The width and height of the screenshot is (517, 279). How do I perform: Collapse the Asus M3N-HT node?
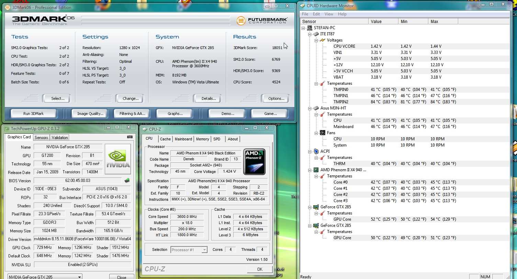pyautogui.click(x=310, y=108)
